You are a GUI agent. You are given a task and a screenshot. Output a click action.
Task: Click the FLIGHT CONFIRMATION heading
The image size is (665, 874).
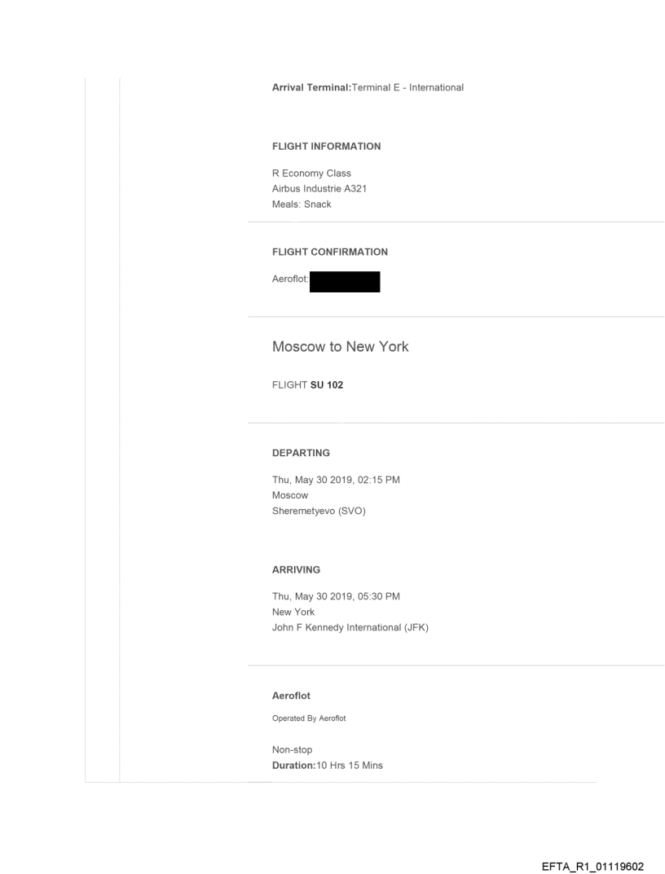tap(329, 252)
